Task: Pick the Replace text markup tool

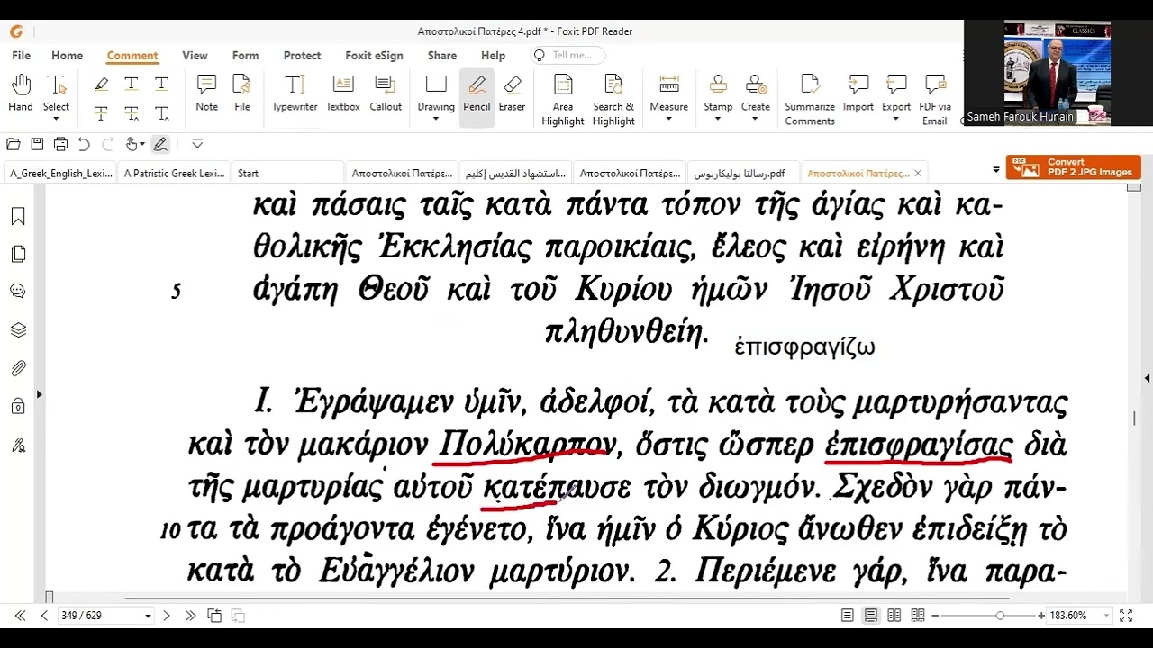Action: pyautogui.click(x=132, y=113)
